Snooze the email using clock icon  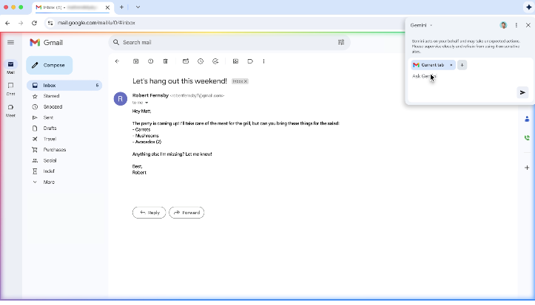201,61
